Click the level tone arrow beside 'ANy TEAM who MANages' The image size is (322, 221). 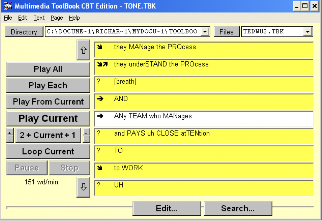[100, 116]
